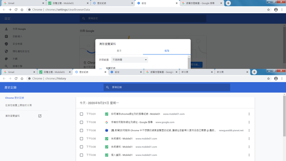Click 自動填入 in settings sidebar

pos(17,36)
